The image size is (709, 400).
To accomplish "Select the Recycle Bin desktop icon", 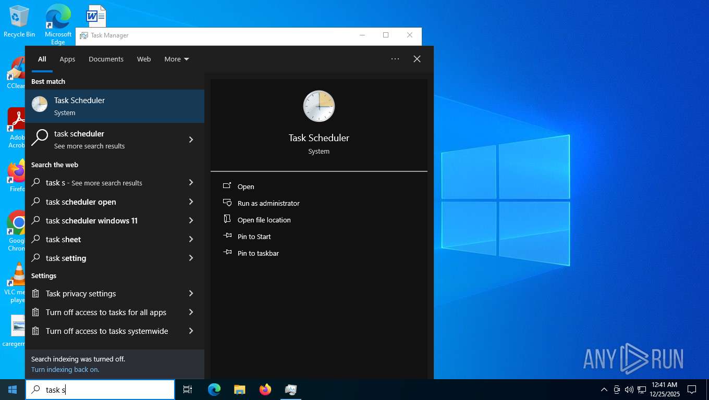I will 19,21.
